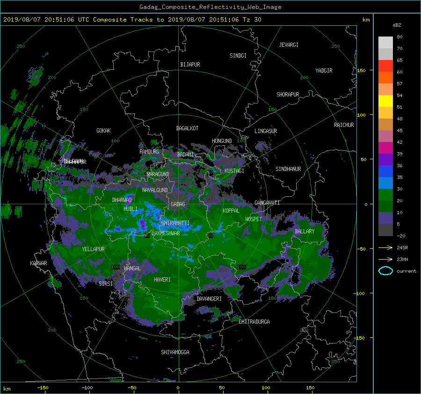Click the KOPPAL city label

tap(231, 211)
